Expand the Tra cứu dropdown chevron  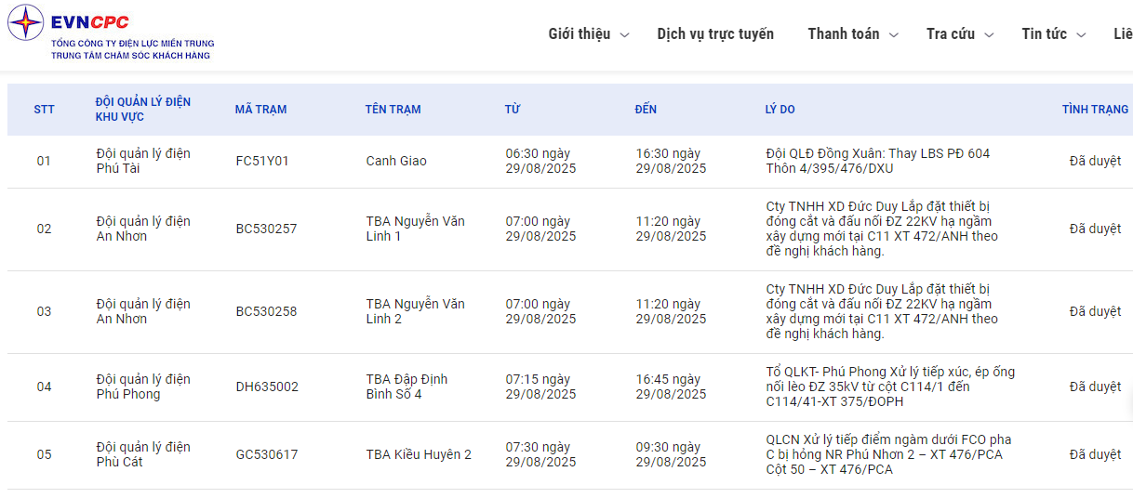[989, 35]
